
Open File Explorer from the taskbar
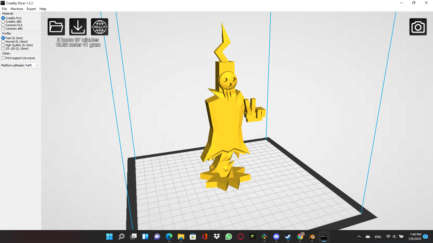pyautogui.click(x=181, y=237)
